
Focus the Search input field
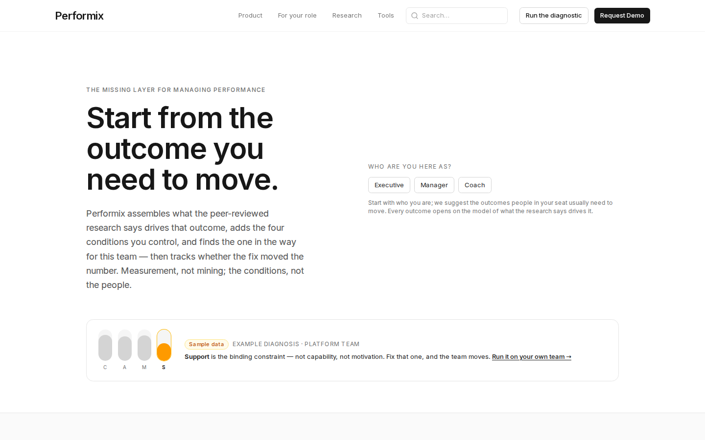457,16
